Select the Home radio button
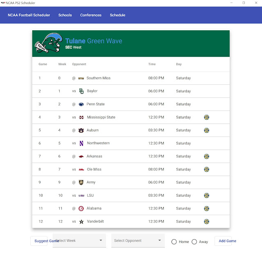262x259 pixels. tap(174, 242)
